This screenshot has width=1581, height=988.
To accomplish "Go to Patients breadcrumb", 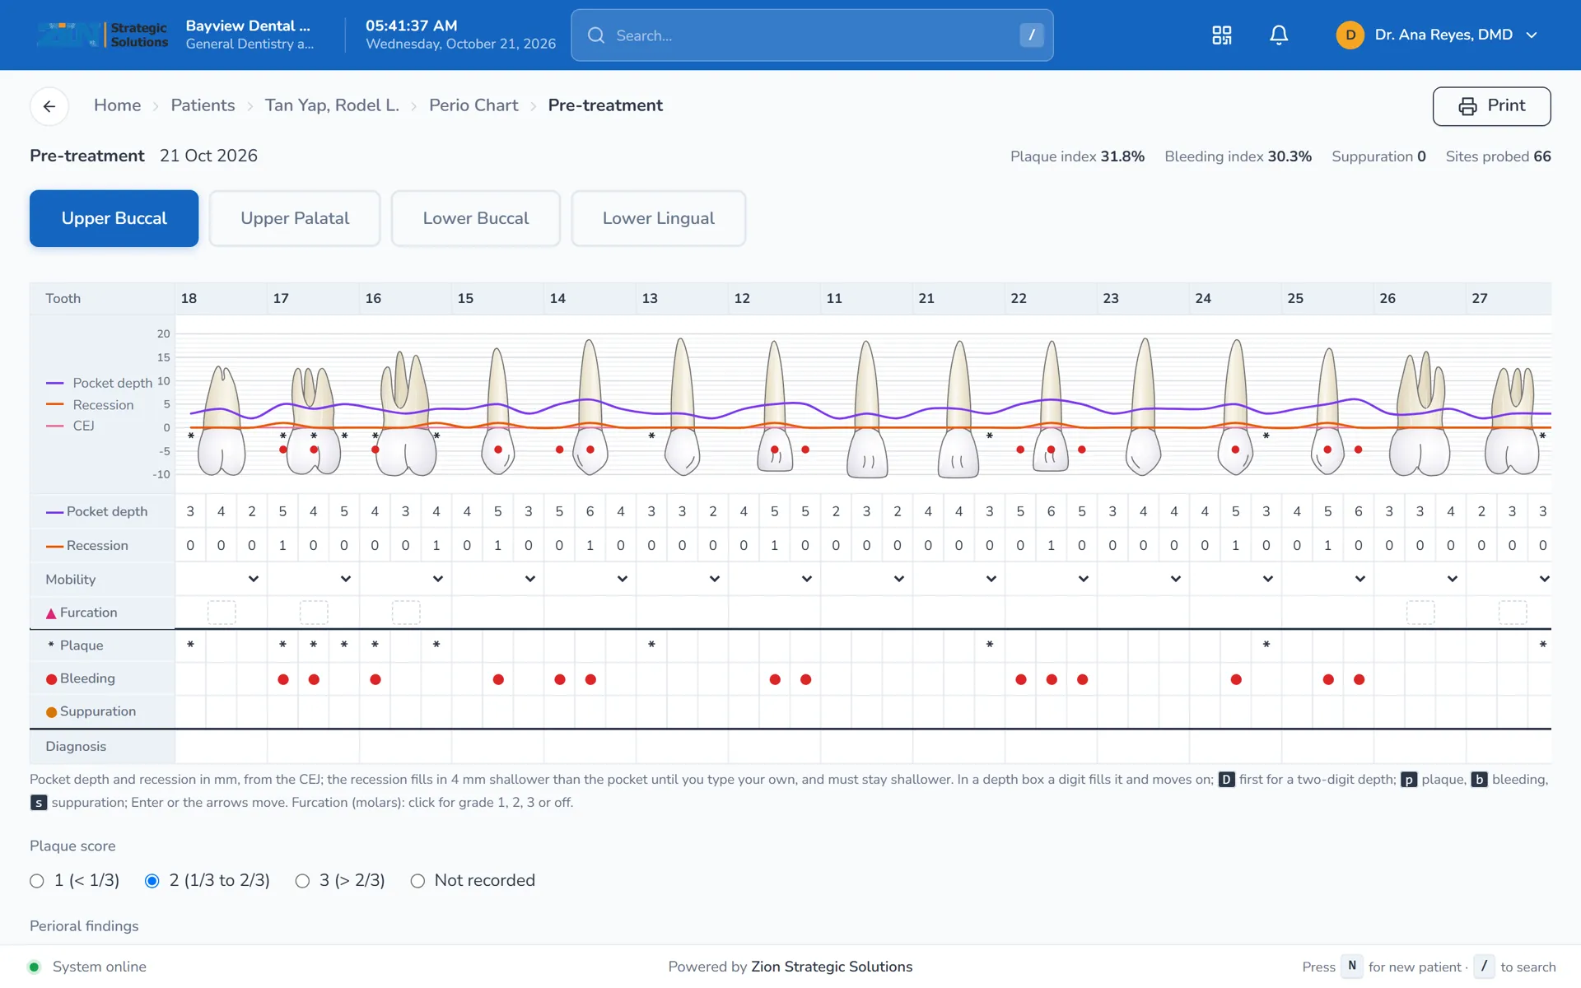I will click(203, 105).
